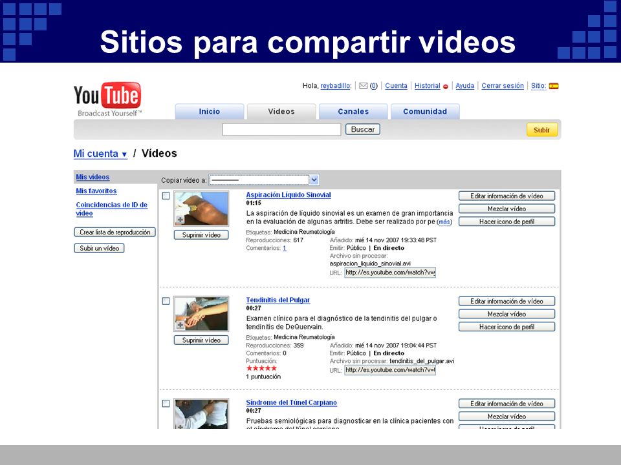The image size is (621, 465).
Task: Click the YouTube logo
Action: [107, 99]
